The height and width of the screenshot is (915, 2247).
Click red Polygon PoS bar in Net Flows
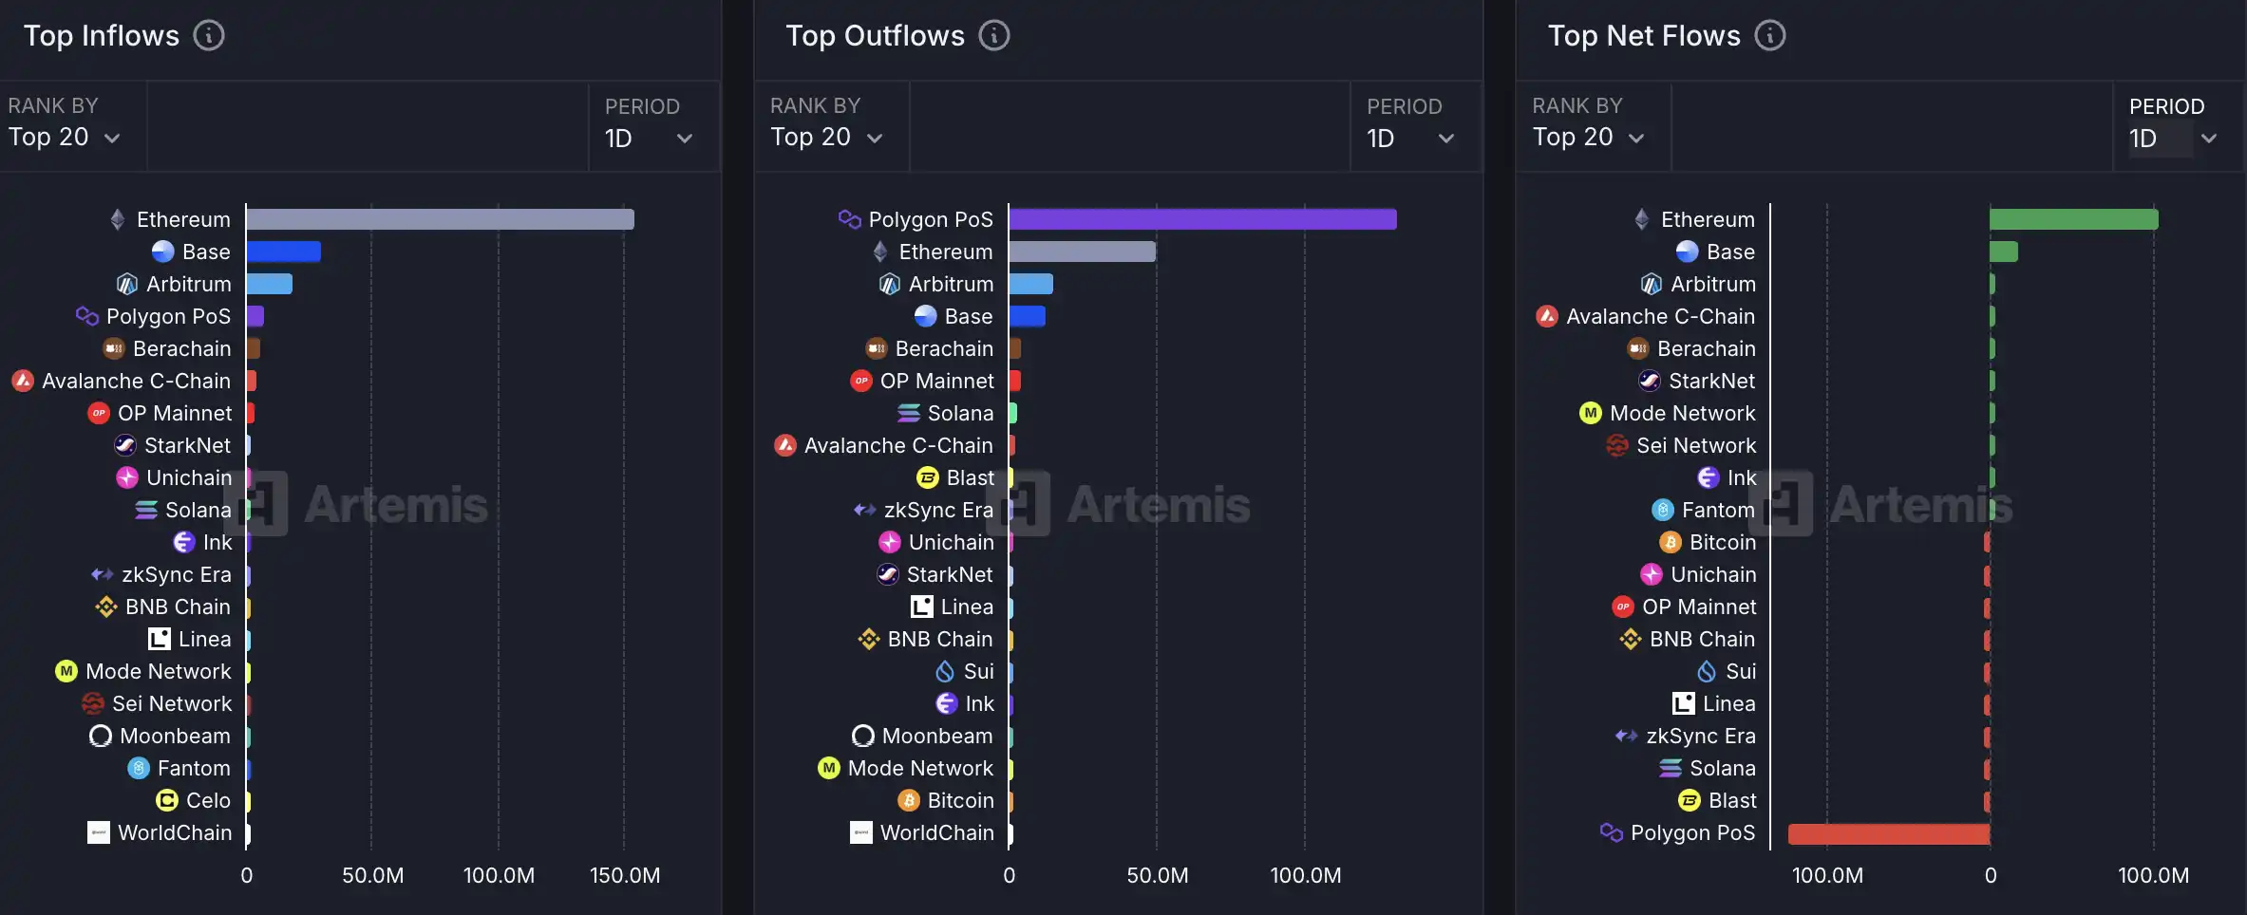coord(1889,833)
